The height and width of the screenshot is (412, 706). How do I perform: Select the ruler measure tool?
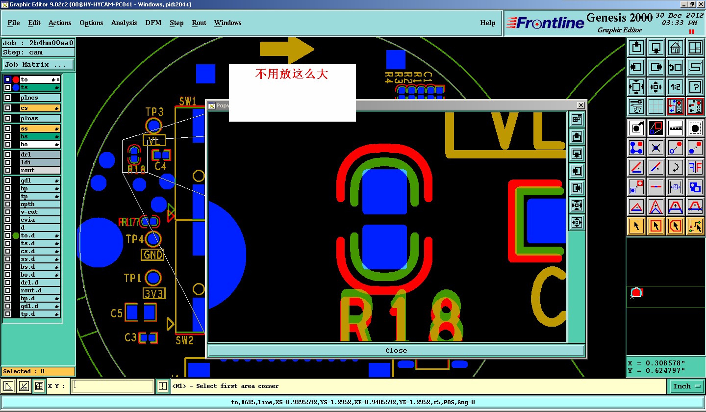675,128
